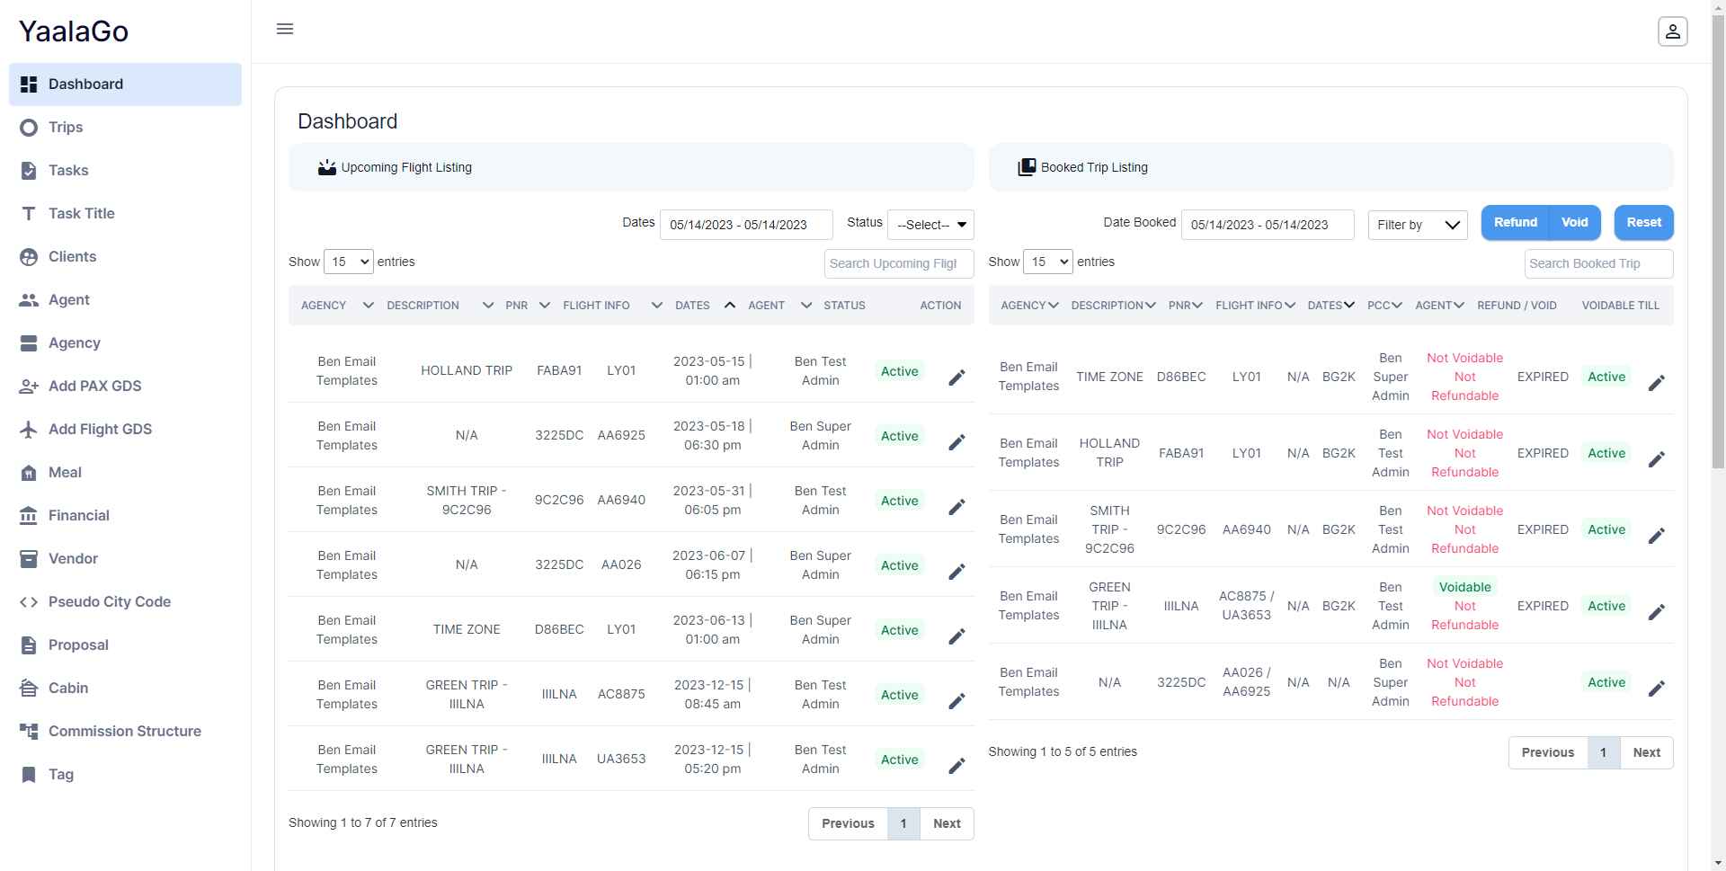This screenshot has height=871, width=1726.
Task: Open the Clients menu item
Action: (125, 257)
